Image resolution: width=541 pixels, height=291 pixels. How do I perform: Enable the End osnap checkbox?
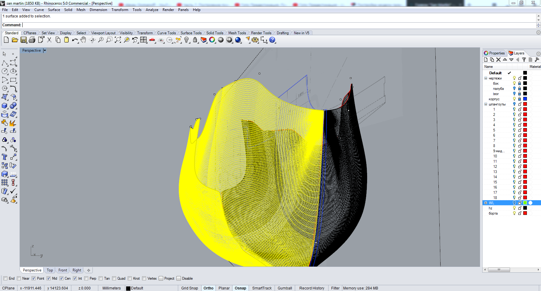coord(6,278)
